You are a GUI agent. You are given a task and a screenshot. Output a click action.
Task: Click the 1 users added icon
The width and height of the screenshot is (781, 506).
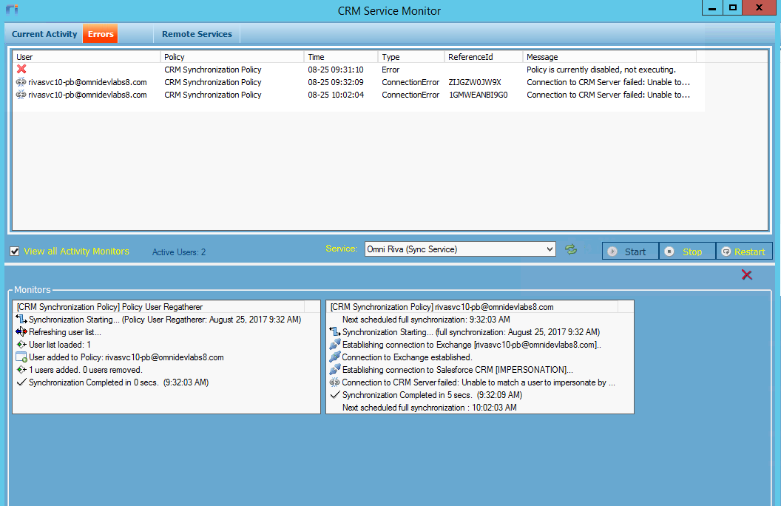coord(21,370)
